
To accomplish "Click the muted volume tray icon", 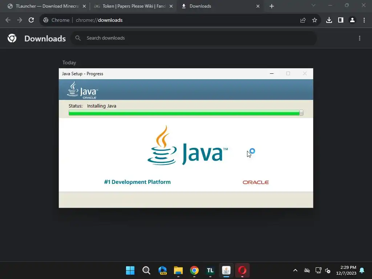I will [328, 270].
